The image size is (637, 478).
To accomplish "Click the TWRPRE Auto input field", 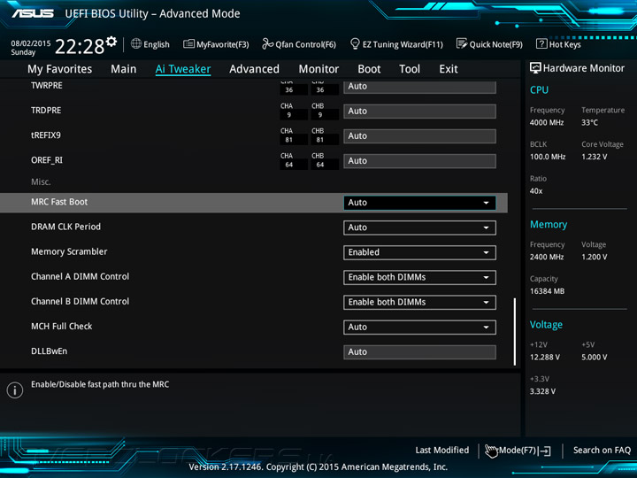I will click(419, 87).
